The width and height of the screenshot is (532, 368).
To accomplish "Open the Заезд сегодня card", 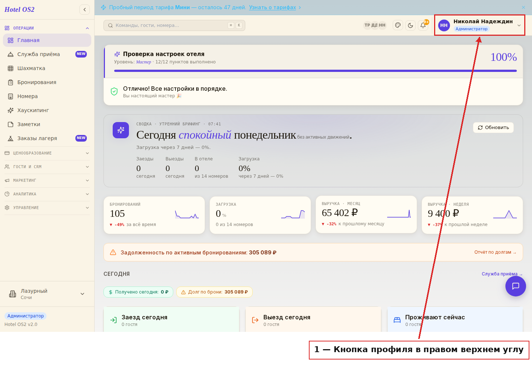I will [171, 319].
